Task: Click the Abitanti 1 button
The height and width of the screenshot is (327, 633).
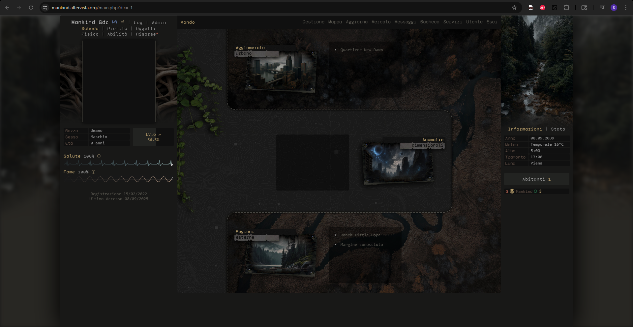Action: coord(536,179)
